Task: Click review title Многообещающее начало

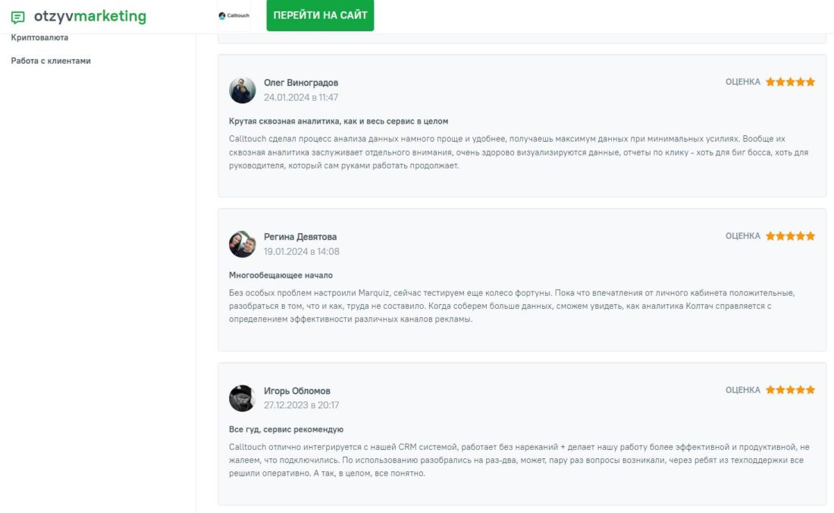Action: point(281,275)
